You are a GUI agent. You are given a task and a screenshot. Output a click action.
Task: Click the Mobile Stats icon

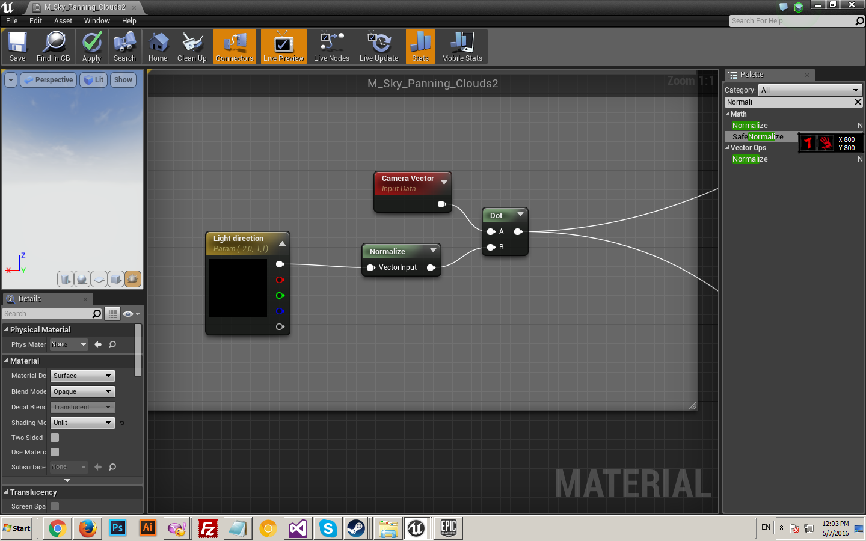click(462, 47)
